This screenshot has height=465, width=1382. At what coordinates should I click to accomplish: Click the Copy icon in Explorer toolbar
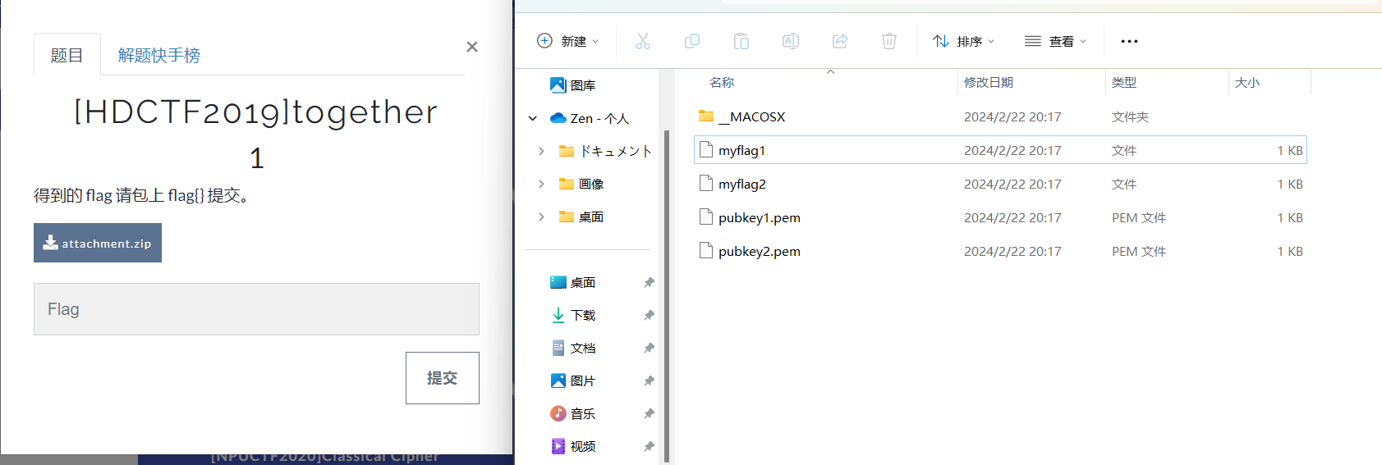coord(692,41)
